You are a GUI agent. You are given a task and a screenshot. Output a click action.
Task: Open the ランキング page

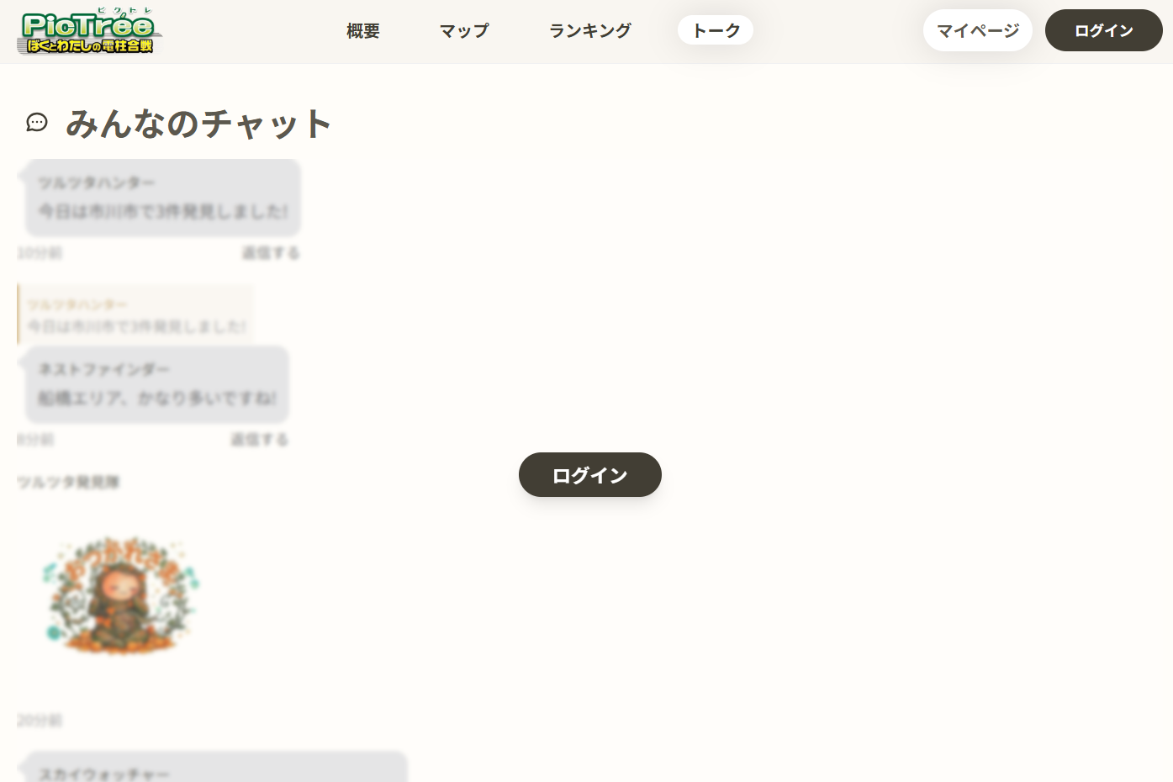point(590,31)
